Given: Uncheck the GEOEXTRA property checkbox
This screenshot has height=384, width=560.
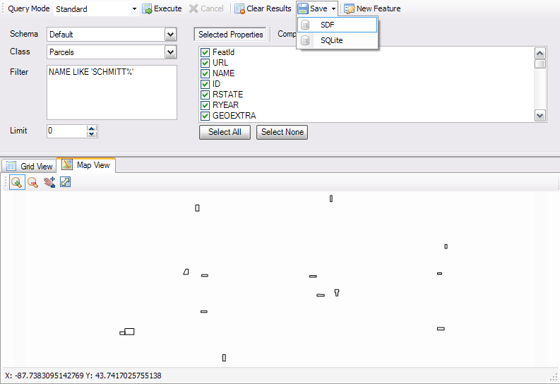Looking at the screenshot, I should pyautogui.click(x=205, y=116).
